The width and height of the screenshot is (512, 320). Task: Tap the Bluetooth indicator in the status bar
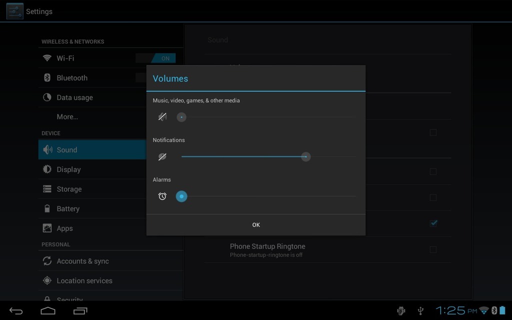pyautogui.click(x=494, y=310)
